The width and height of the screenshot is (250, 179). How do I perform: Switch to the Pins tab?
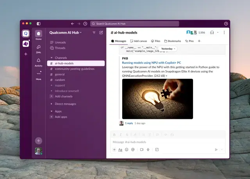(x=189, y=41)
